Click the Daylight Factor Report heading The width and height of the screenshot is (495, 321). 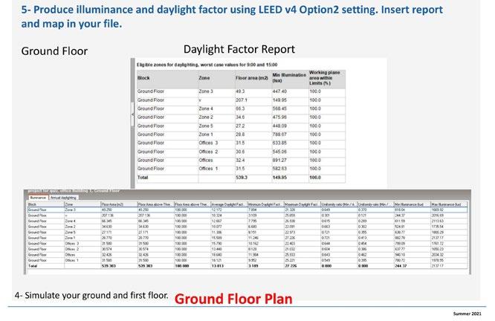(x=239, y=50)
